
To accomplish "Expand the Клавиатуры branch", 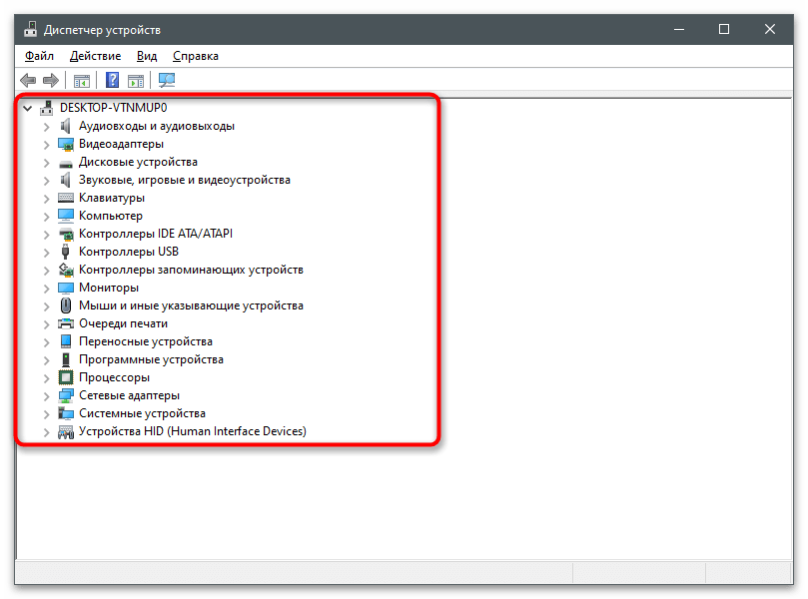I will (x=46, y=199).
